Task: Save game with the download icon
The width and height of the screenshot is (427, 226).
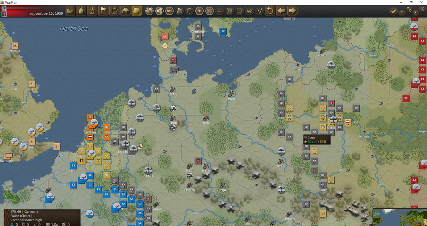Action: [x=416, y=12]
